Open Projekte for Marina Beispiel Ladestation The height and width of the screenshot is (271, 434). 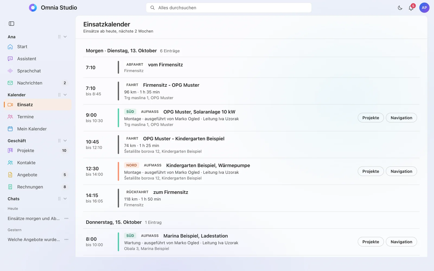coord(371,242)
